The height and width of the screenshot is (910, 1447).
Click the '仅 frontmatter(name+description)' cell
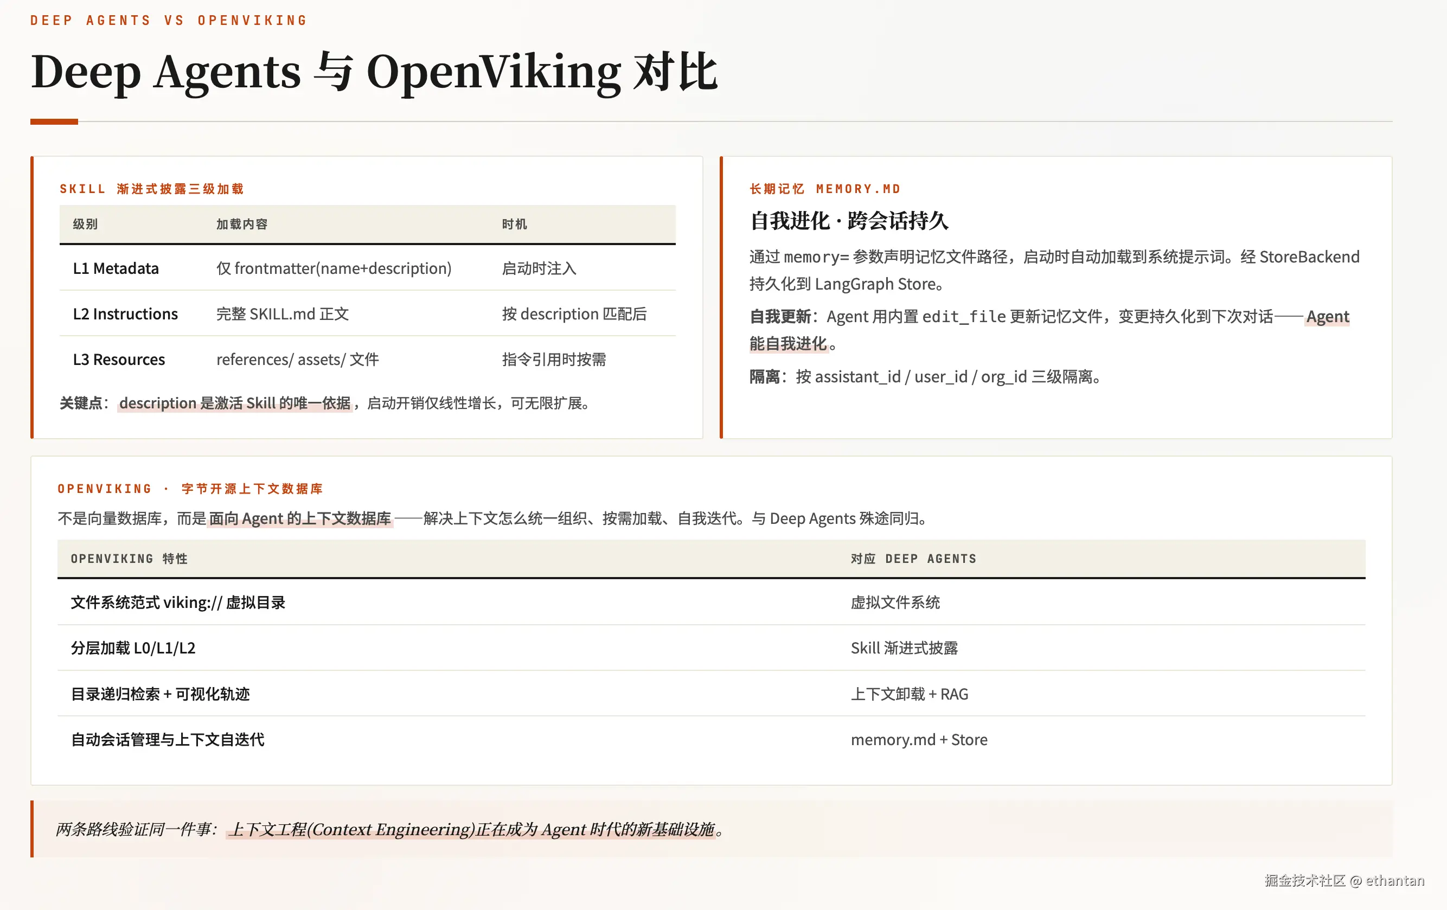tap(334, 268)
